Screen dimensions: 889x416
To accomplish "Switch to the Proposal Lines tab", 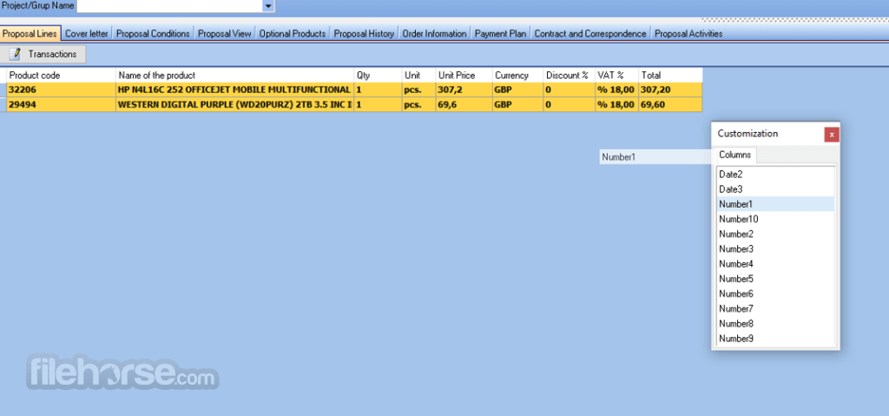I will (x=30, y=34).
